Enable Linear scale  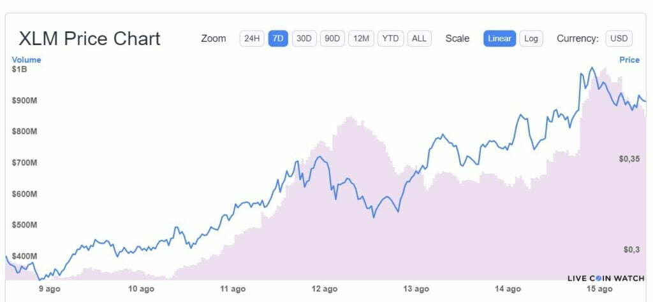499,38
